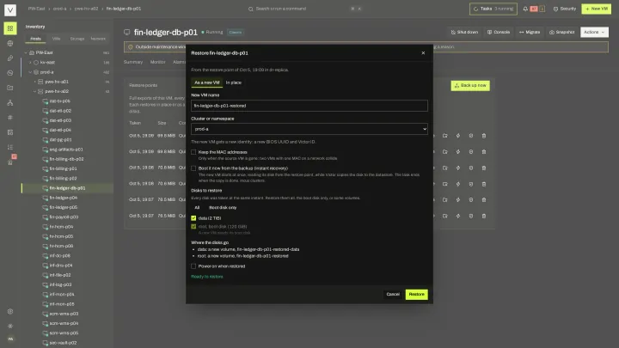This screenshot has height=348, width=619.
Task: Select the VMs inventory tab
Action: (57, 39)
